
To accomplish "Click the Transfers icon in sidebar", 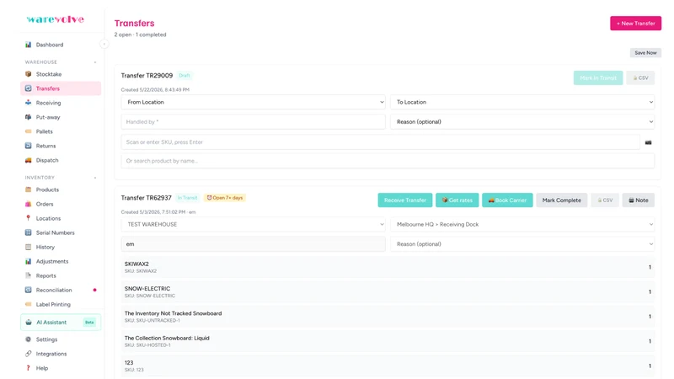I will click(x=28, y=88).
